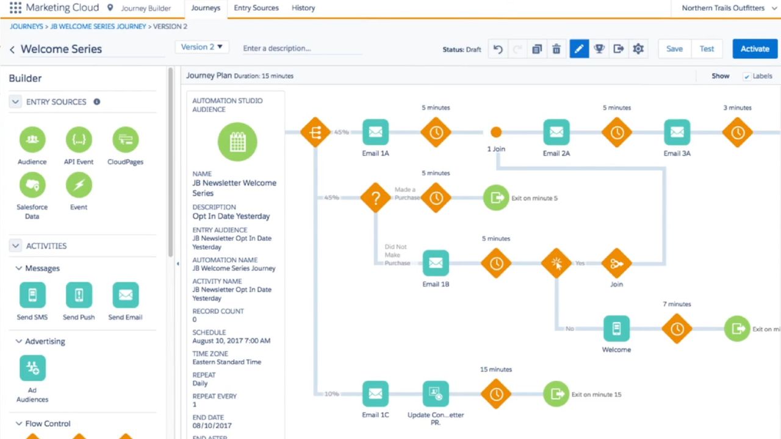Click the trash delete icon

tap(556, 49)
